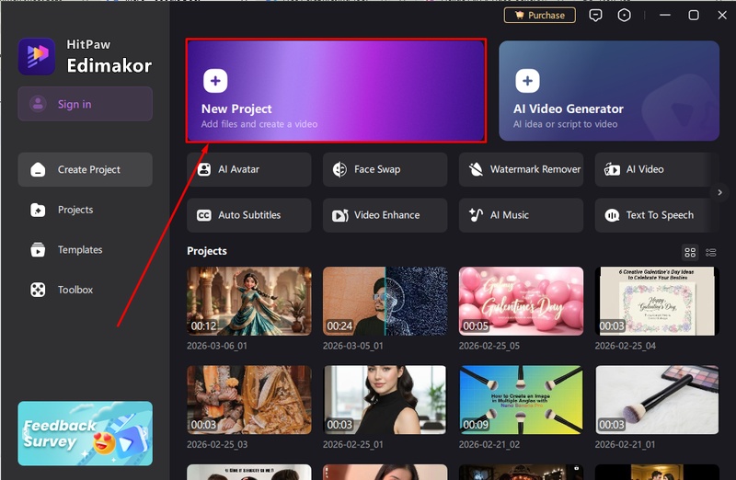
Task: Start the Auto Subtitles tool
Action: (248, 215)
